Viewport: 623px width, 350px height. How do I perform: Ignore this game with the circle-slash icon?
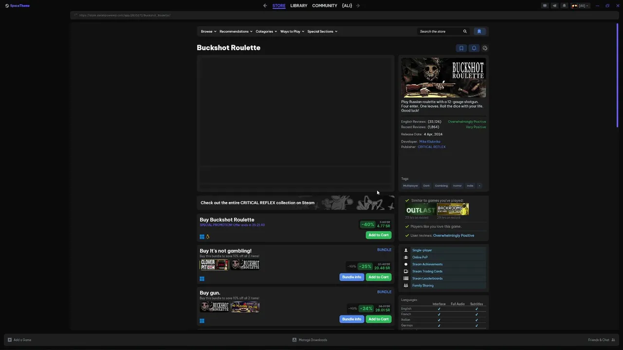[485, 48]
